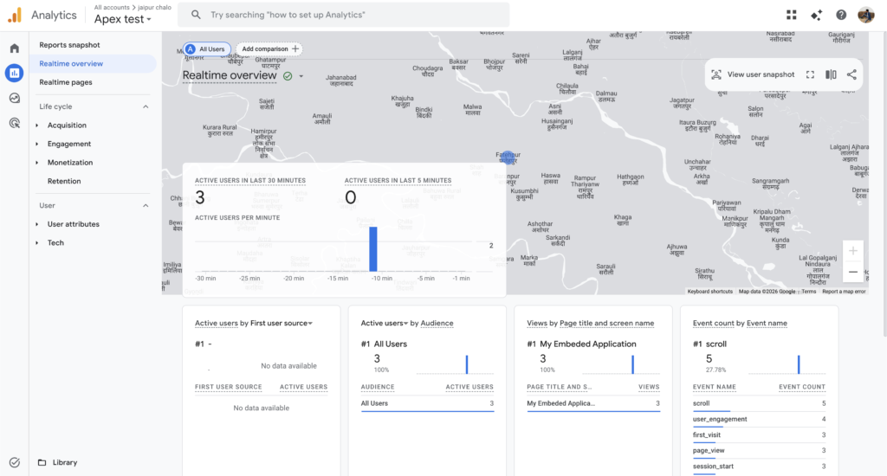Click the page vertical scrollbar
Image resolution: width=887 pixels, height=476 pixels.
coord(884,183)
